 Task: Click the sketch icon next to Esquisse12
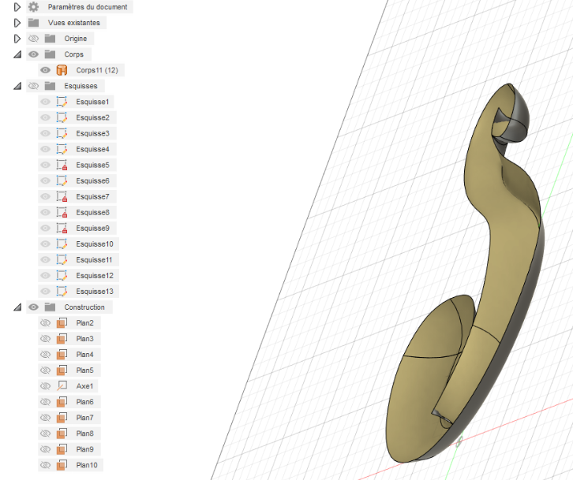pos(62,276)
